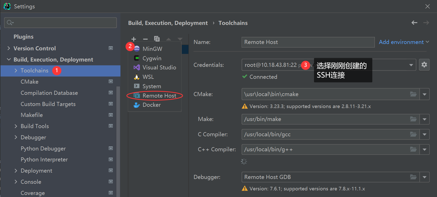Expand the Version Control section

(x=9, y=48)
